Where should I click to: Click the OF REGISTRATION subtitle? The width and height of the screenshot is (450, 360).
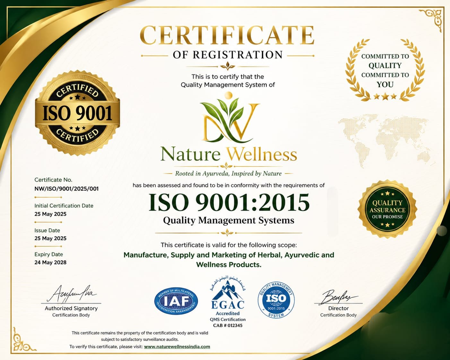228,55
